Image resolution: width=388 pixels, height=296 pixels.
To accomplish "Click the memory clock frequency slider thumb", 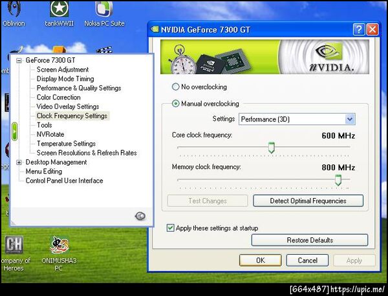I will pos(338,180).
